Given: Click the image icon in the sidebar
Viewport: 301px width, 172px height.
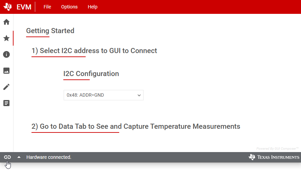Looking at the screenshot, I should point(6,71).
